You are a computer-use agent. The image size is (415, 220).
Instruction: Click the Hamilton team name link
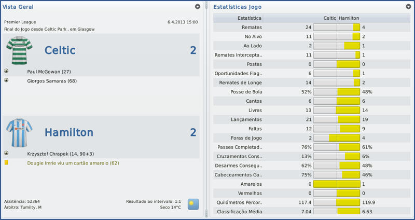point(69,132)
